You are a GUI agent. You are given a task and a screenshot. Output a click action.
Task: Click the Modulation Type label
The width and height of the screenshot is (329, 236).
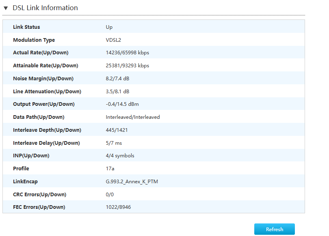pyautogui.click(x=34, y=40)
